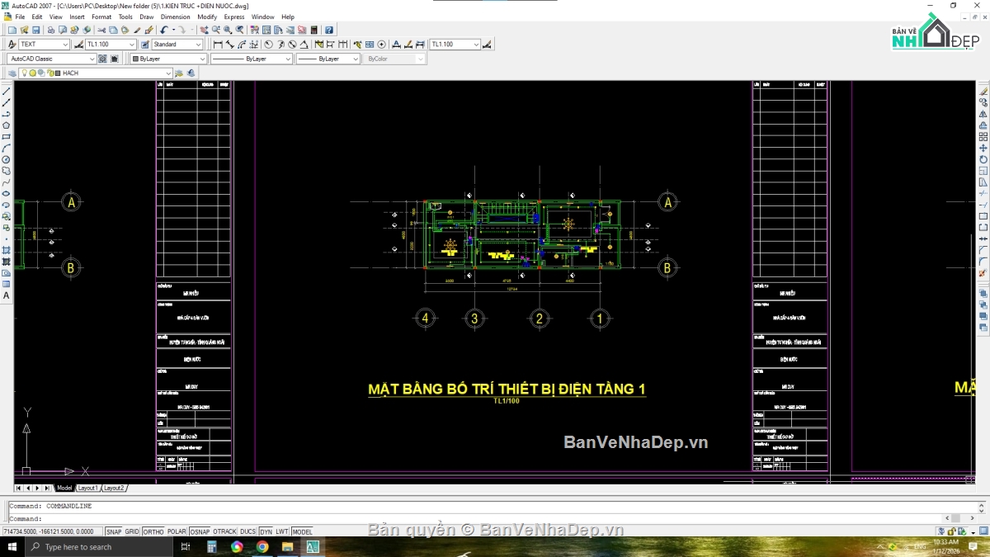990x557 pixels.
Task: Click the Plot (print) icon
Action: (50, 31)
